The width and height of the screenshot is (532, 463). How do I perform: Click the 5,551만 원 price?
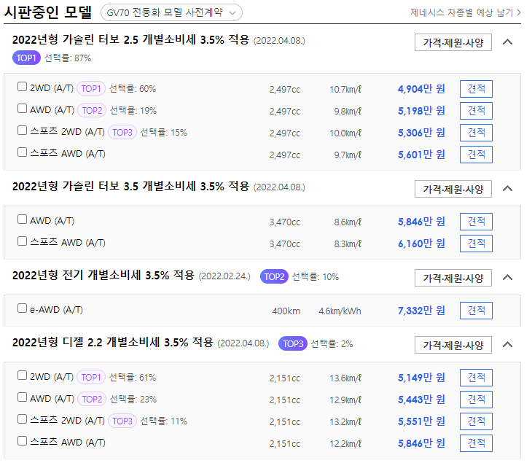click(x=421, y=421)
